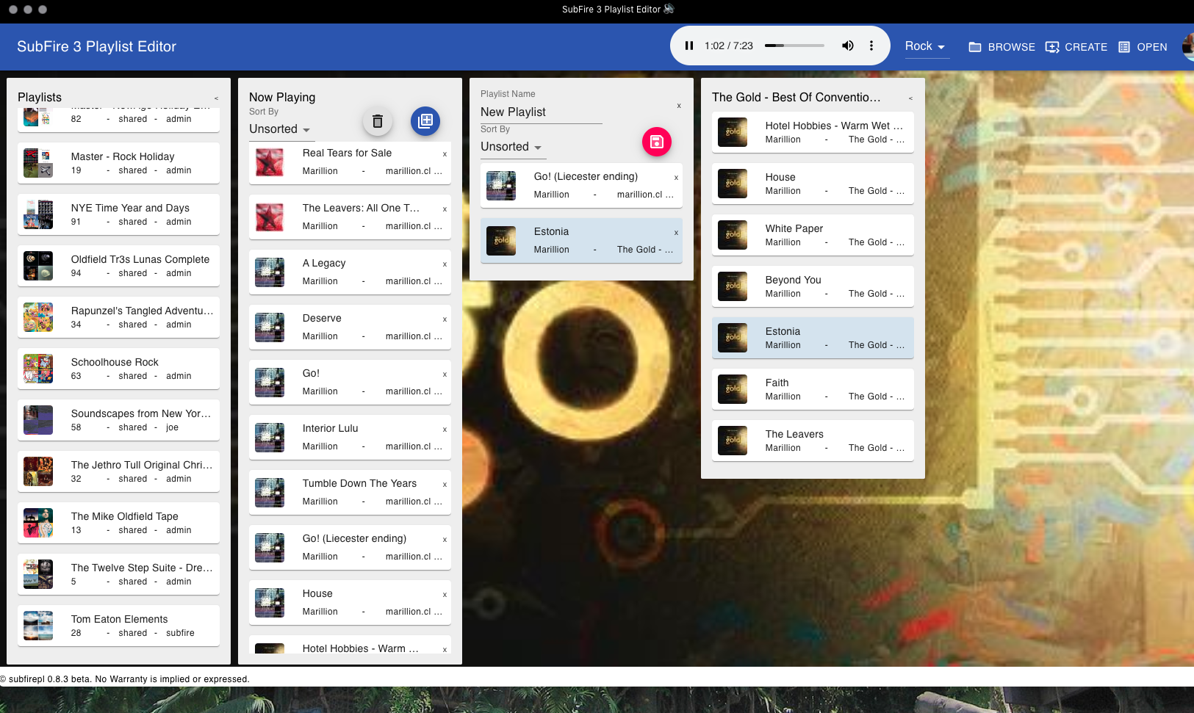The width and height of the screenshot is (1194, 713).
Task: Remove House from the Now Playing queue
Action: (x=445, y=595)
